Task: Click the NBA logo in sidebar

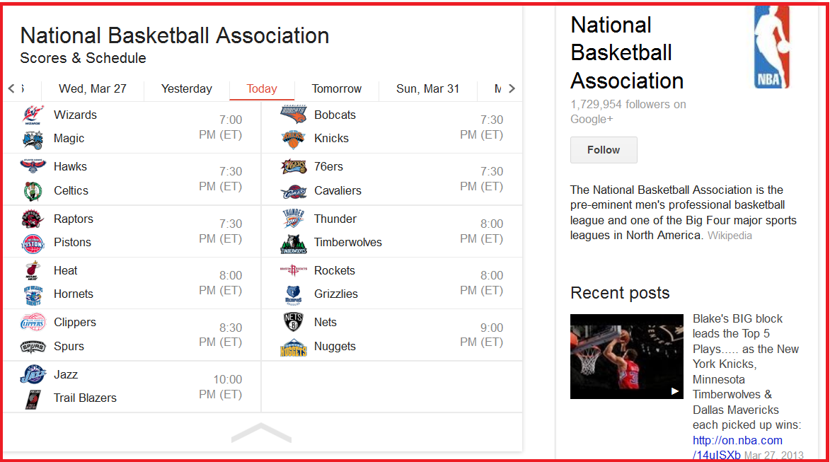Action: pyautogui.click(x=771, y=47)
